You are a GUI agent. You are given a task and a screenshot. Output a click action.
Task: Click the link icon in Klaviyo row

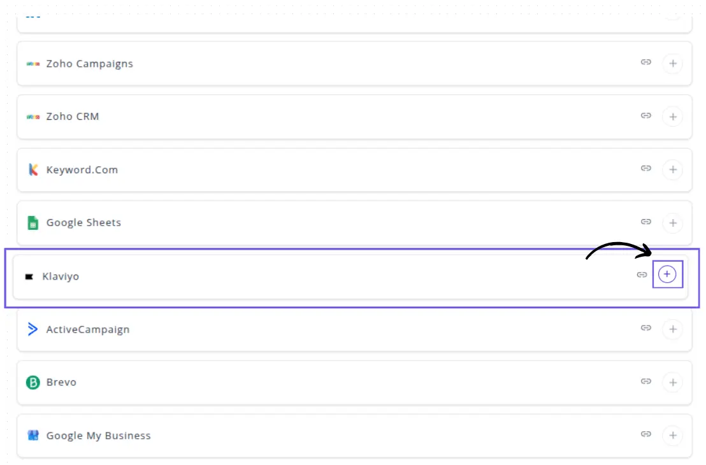(x=642, y=275)
